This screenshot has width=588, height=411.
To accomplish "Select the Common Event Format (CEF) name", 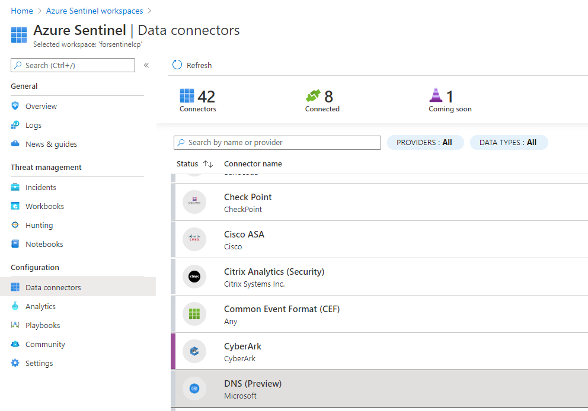I will click(282, 309).
